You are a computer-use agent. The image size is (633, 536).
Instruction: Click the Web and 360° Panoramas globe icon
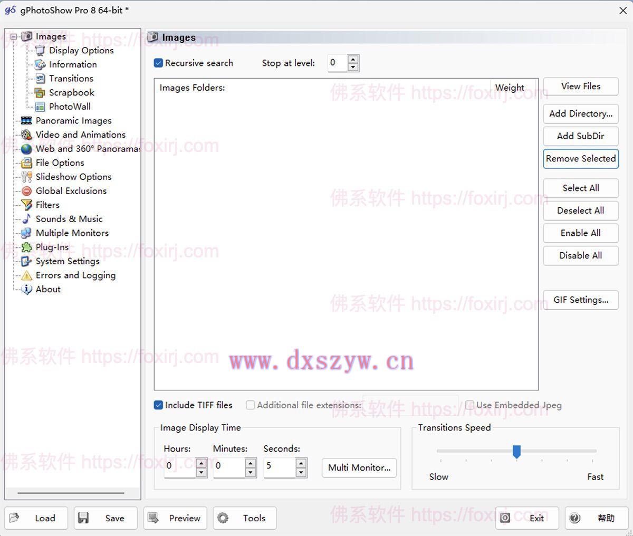pyautogui.click(x=26, y=149)
